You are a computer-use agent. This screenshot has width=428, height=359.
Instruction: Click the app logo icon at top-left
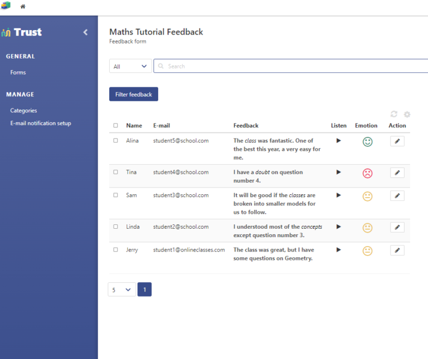[6, 6]
